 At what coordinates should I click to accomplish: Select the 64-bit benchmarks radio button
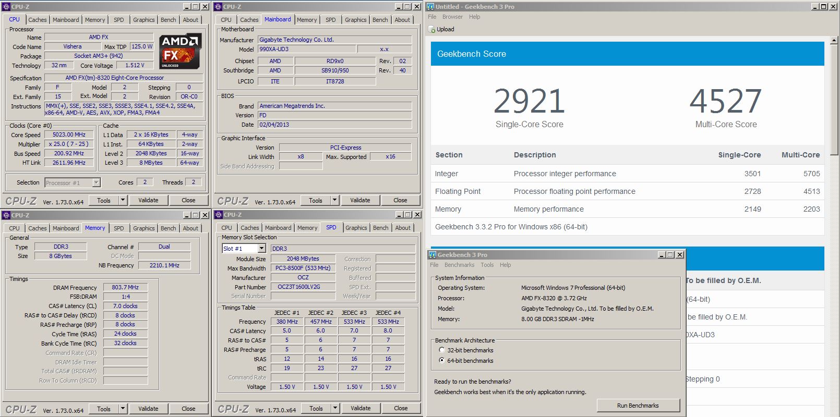tap(442, 361)
